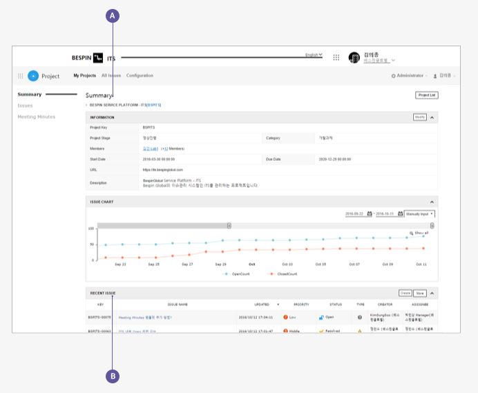478x393 pixels.
Task: Open the end date calendar icon
Action: tap(400, 213)
